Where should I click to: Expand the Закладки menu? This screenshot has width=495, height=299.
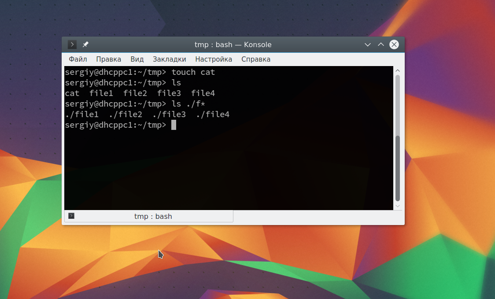(x=169, y=59)
